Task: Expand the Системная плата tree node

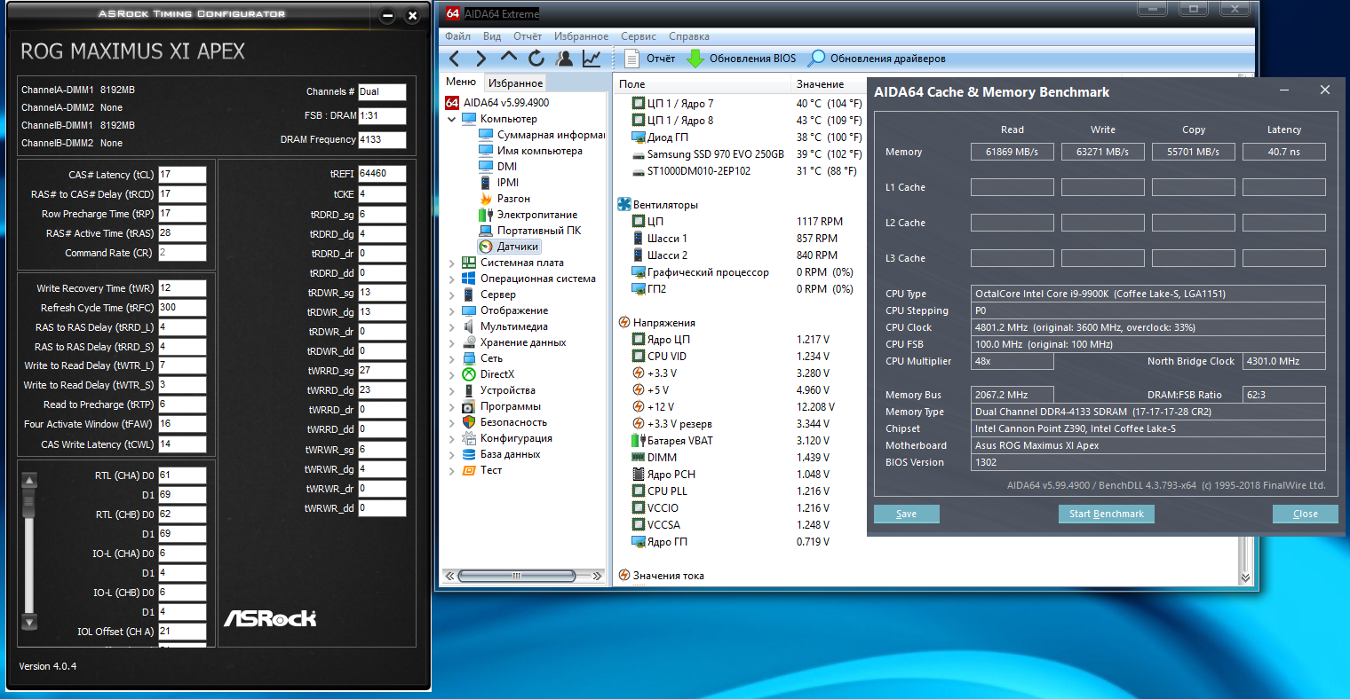Action: click(x=452, y=263)
